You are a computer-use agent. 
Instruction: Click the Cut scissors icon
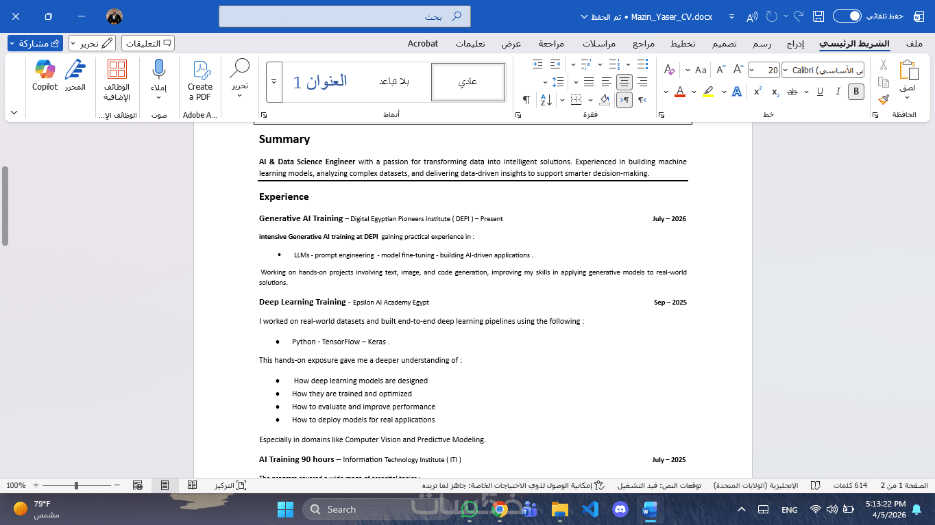click(x=884, y=65)
